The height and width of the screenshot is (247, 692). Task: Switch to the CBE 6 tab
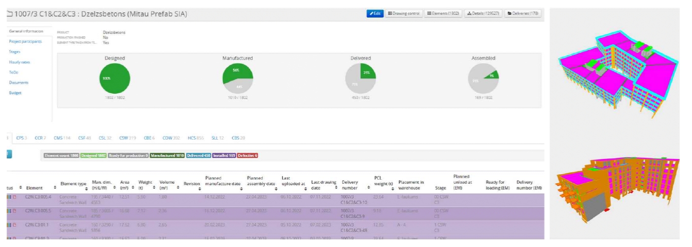coord(149,138)
